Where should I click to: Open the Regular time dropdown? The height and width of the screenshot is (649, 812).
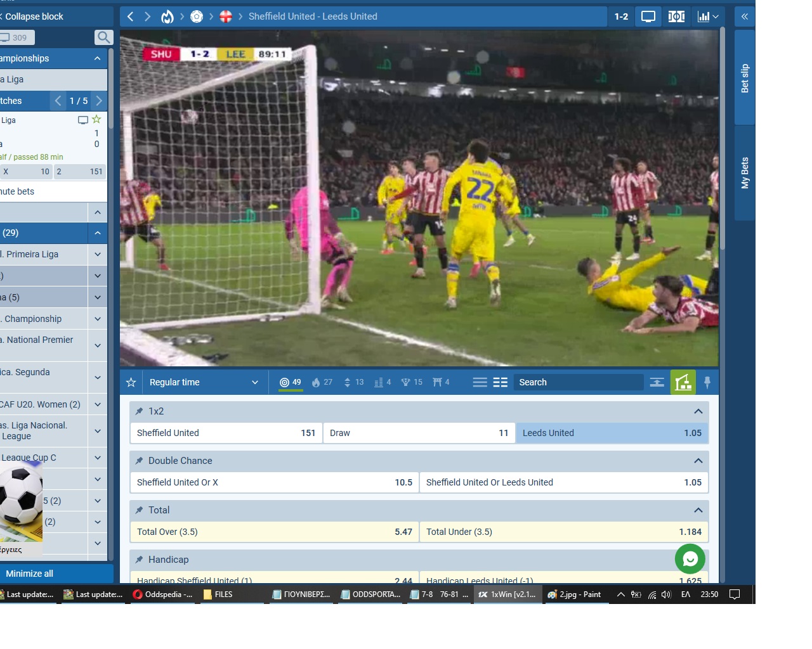pyautogui.click(x=203, y=382)
